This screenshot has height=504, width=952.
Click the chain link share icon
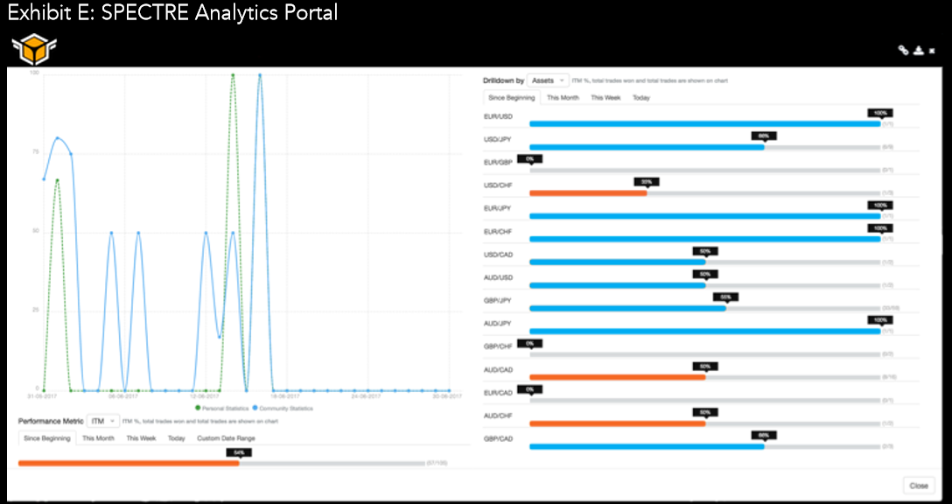903,51
